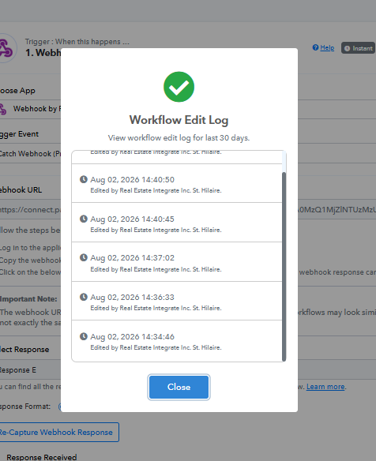The height and width of the screenshot is (461, 376).
Task: Click the blue question mark help icon
Action: 315,47
